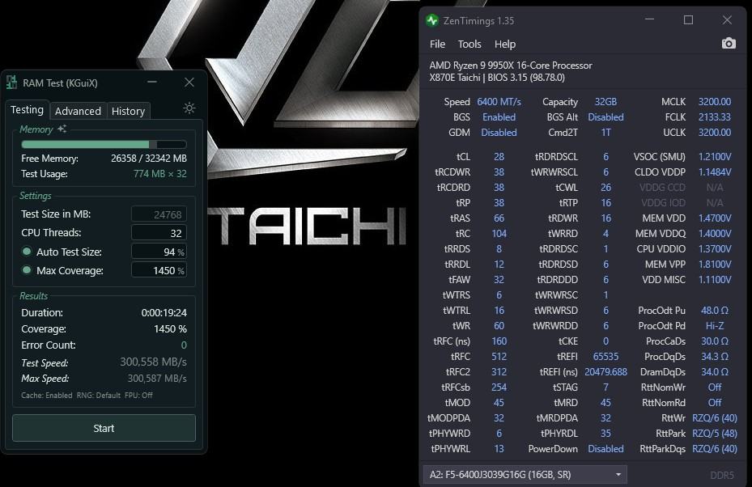Toggle the Auto Test Size radio option
752x487 pixels.
point(27,251)
